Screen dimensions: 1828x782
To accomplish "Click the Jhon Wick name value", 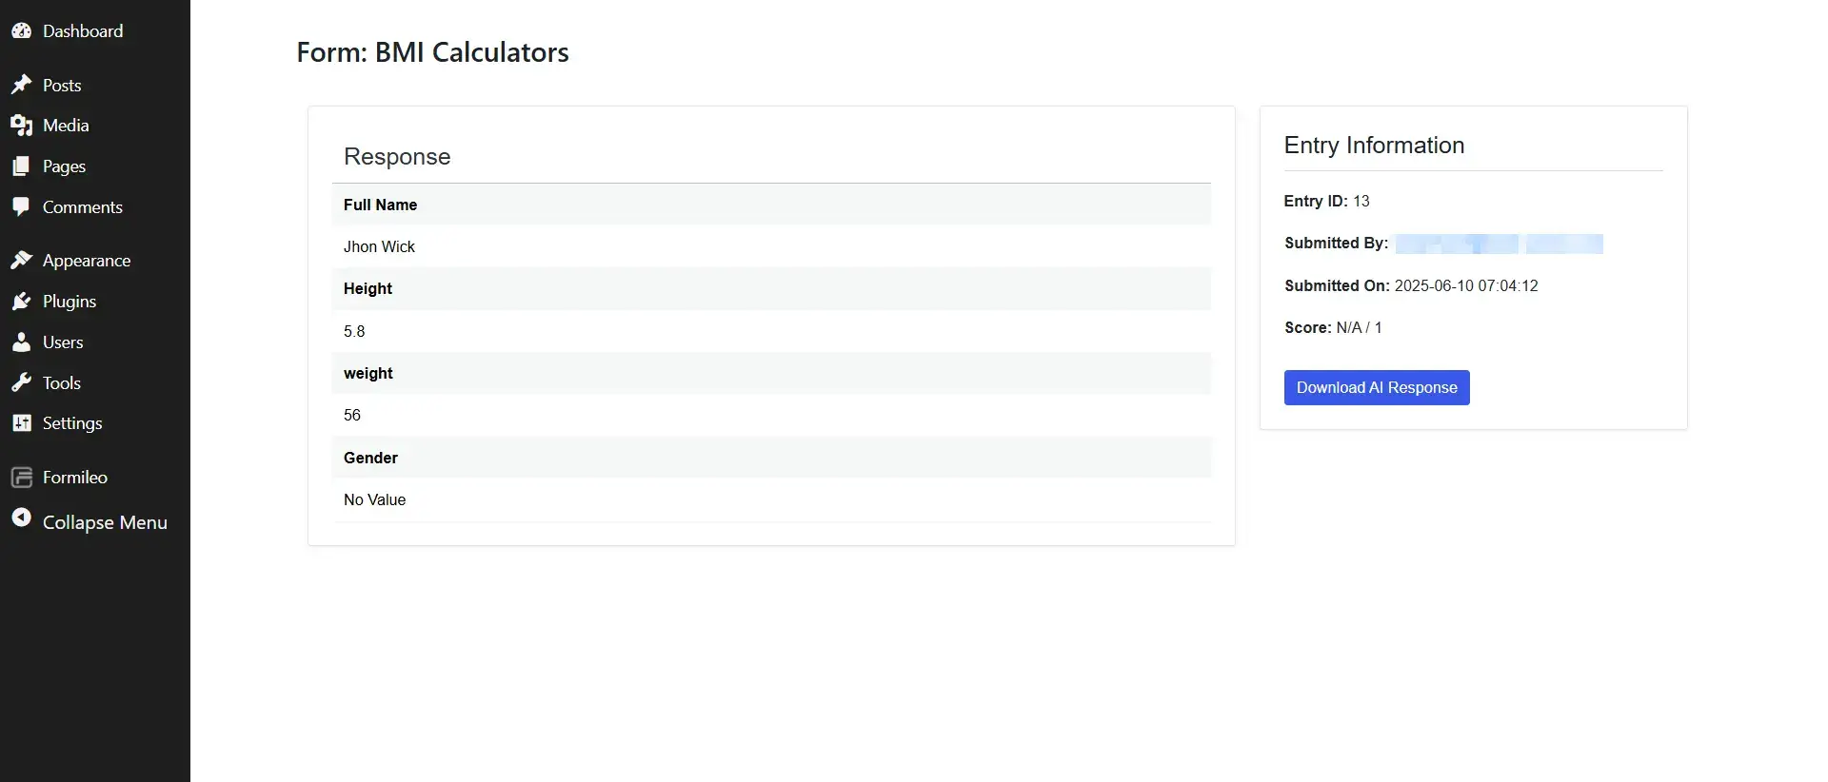I will [x=379, y=247].
